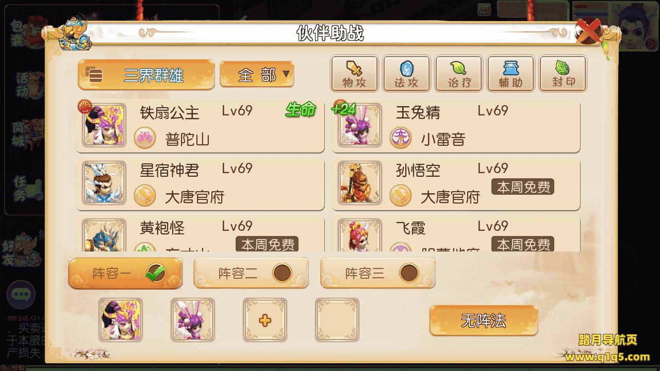
Task: Click the 铁扇公主 portrait in the list
Action: (104, 125)
